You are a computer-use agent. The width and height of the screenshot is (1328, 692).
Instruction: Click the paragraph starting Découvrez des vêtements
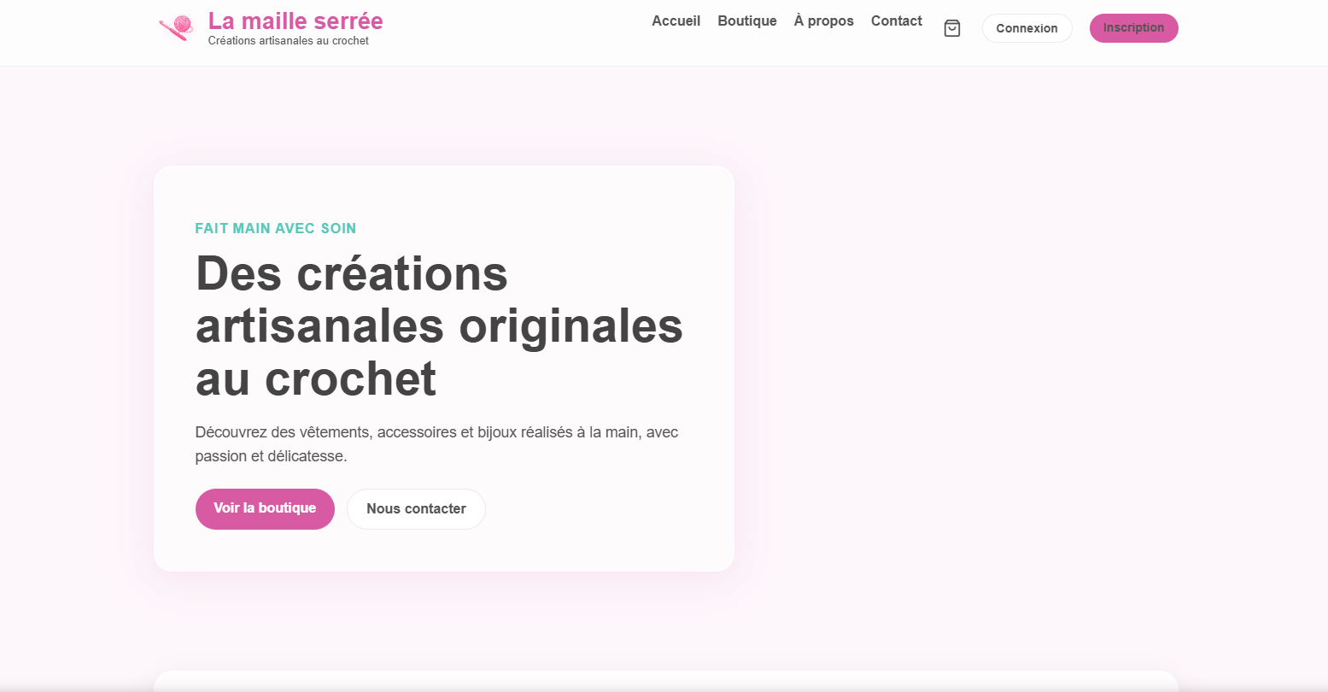tap(436, 444)
